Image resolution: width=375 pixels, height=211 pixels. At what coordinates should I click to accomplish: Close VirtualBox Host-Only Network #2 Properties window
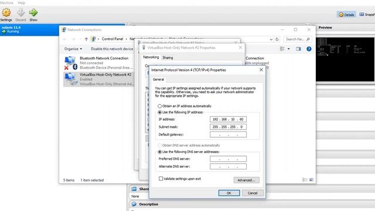[240, 47]
